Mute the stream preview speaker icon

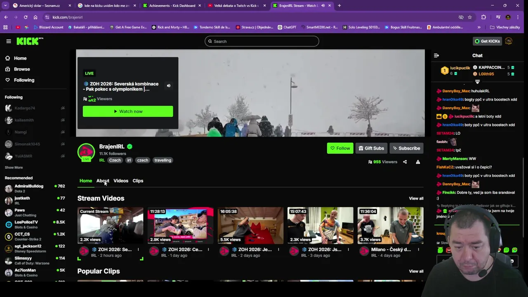(x=168, y=86)
